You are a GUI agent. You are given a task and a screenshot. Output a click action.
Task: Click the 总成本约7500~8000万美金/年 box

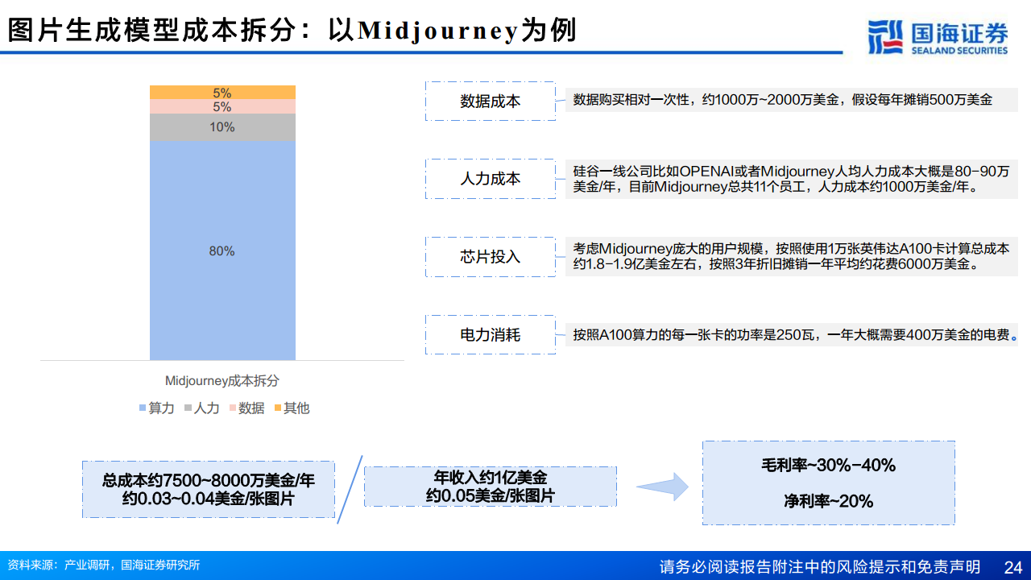[x=209, y=489]
